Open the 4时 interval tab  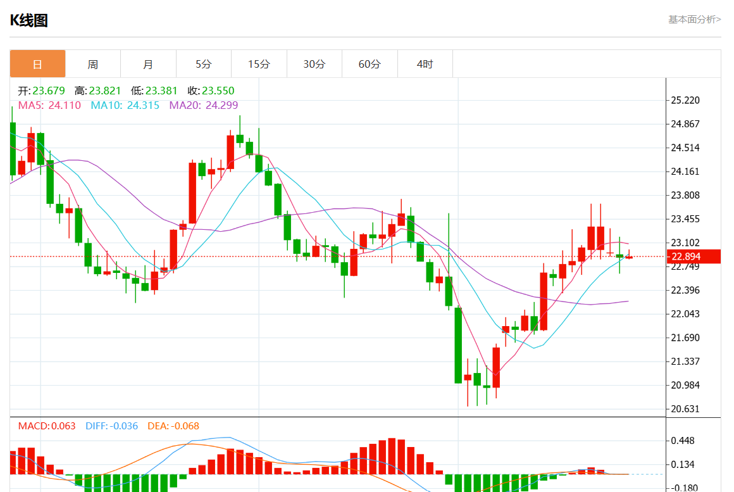pos(425,64)
